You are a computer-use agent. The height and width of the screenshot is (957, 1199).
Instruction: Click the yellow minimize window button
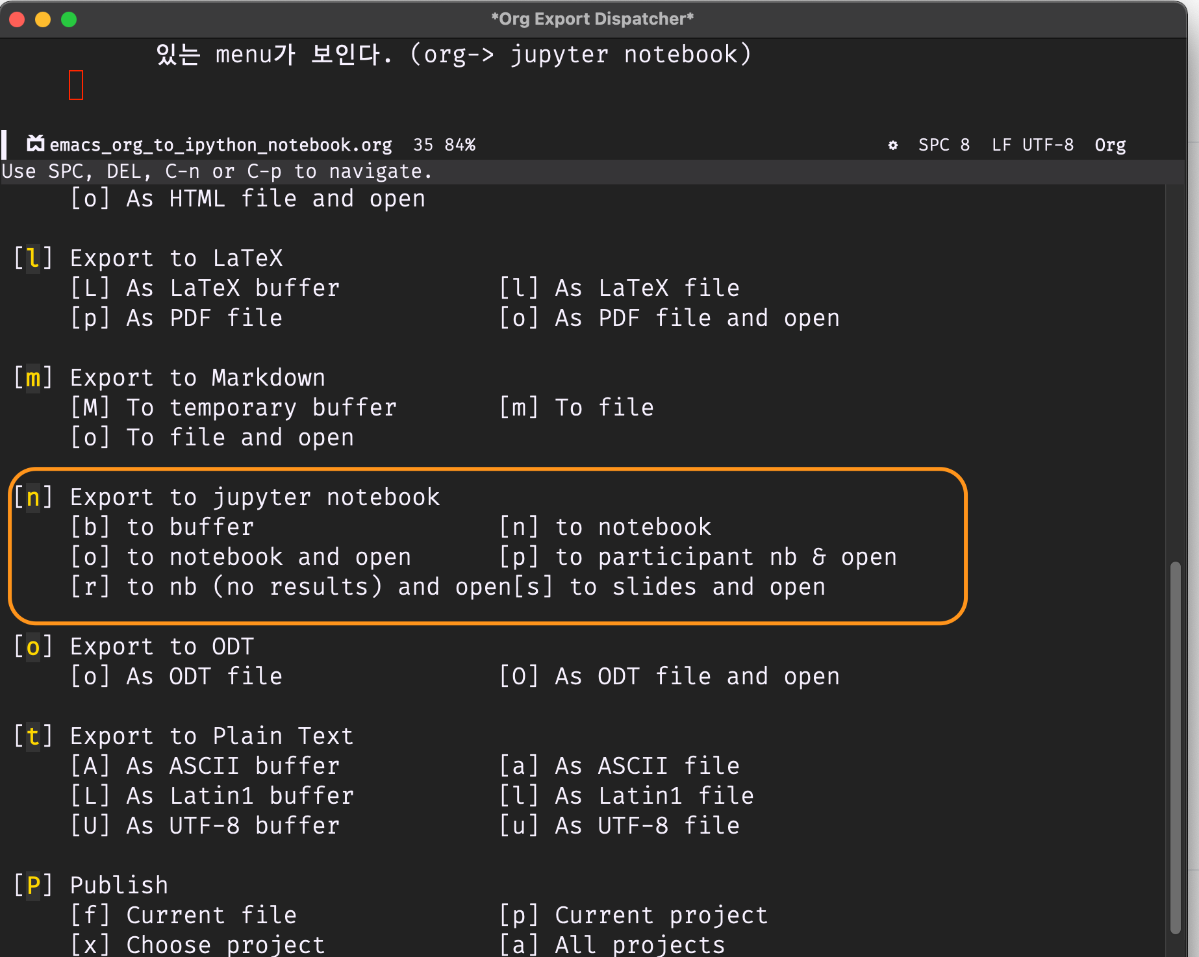pyautogui.click(x=43, y=19)
